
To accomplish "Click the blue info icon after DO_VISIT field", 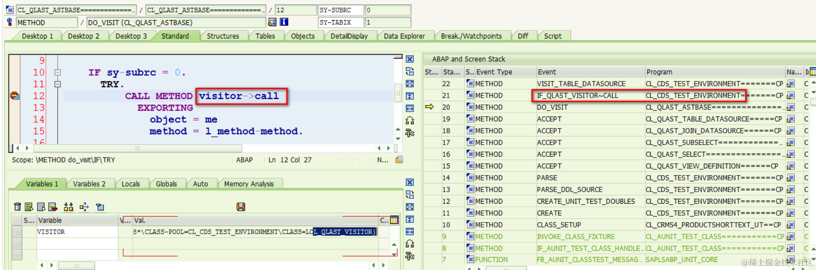I will click(x=284, y=22).
